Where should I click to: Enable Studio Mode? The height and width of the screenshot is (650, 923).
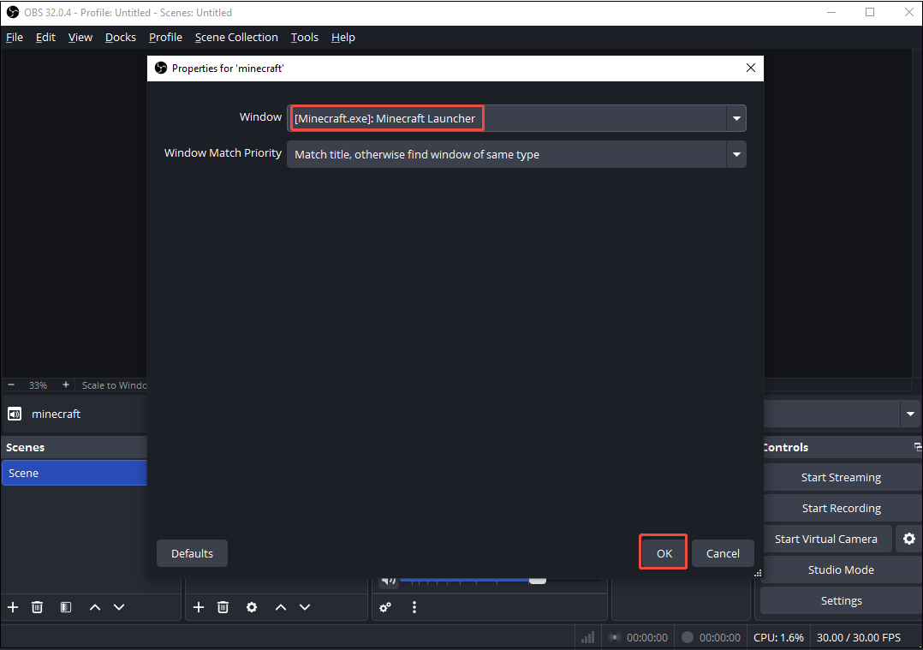pos(840,569)
